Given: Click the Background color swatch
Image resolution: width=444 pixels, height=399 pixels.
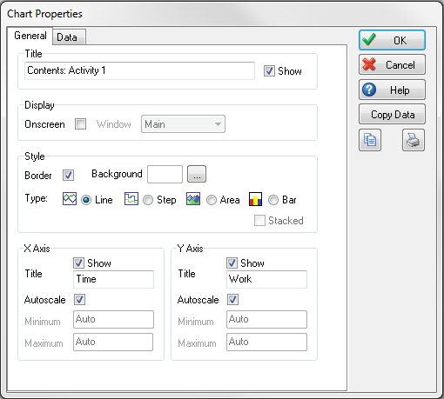Looking at the screenshot, I should click(x=165, y=174).
